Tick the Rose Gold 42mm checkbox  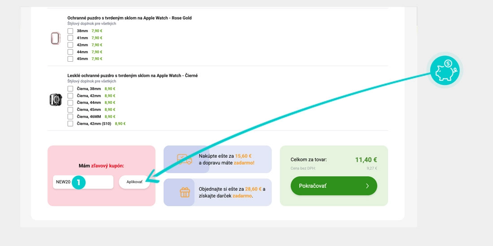[70, 45]
